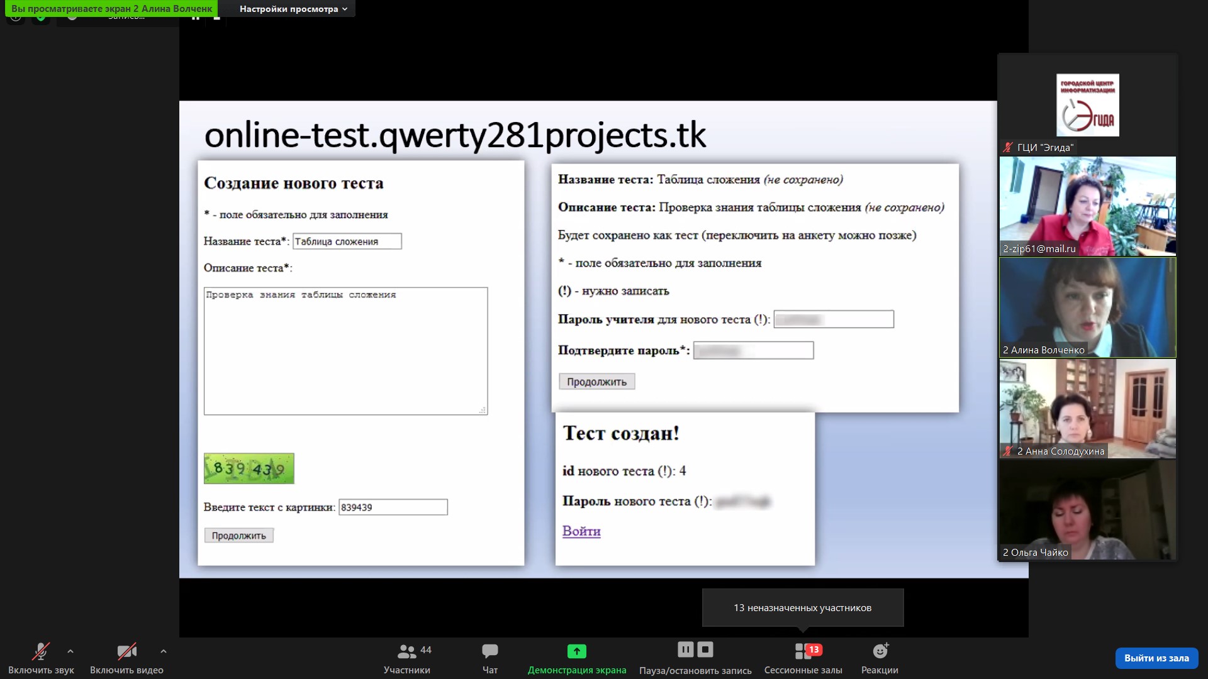This screenshot has height=679, width=1208.
Task: Turn on camera with Включить видео
Action: tap(126, 651)
